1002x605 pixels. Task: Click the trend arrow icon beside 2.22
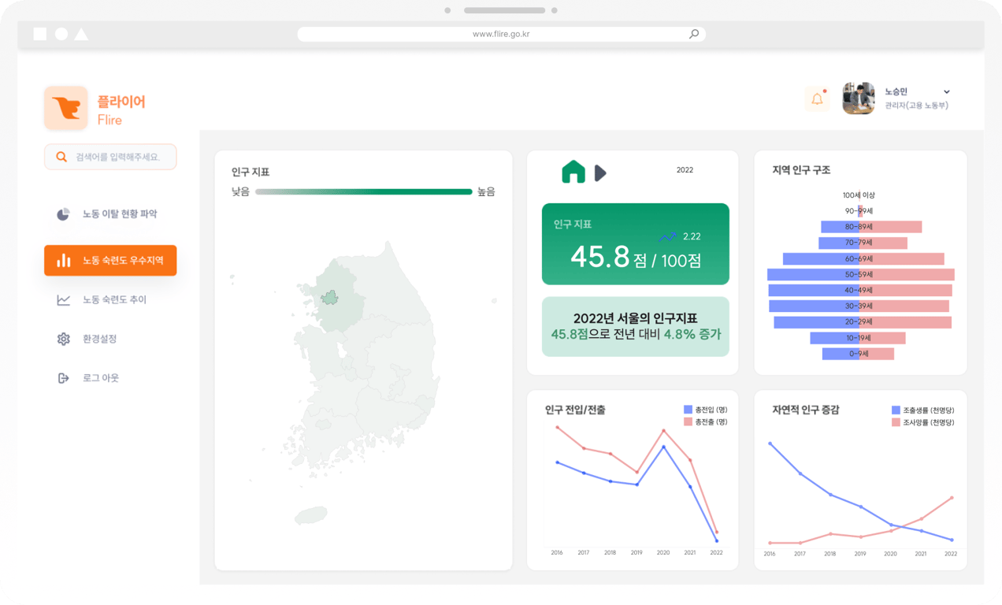pyautogui.click(x=667, y=237)
